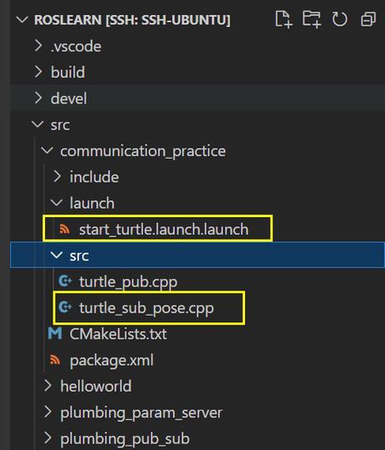Refresh the Explorer tree
The width and height of the screenshot is (385, 450).
point(339,19)
